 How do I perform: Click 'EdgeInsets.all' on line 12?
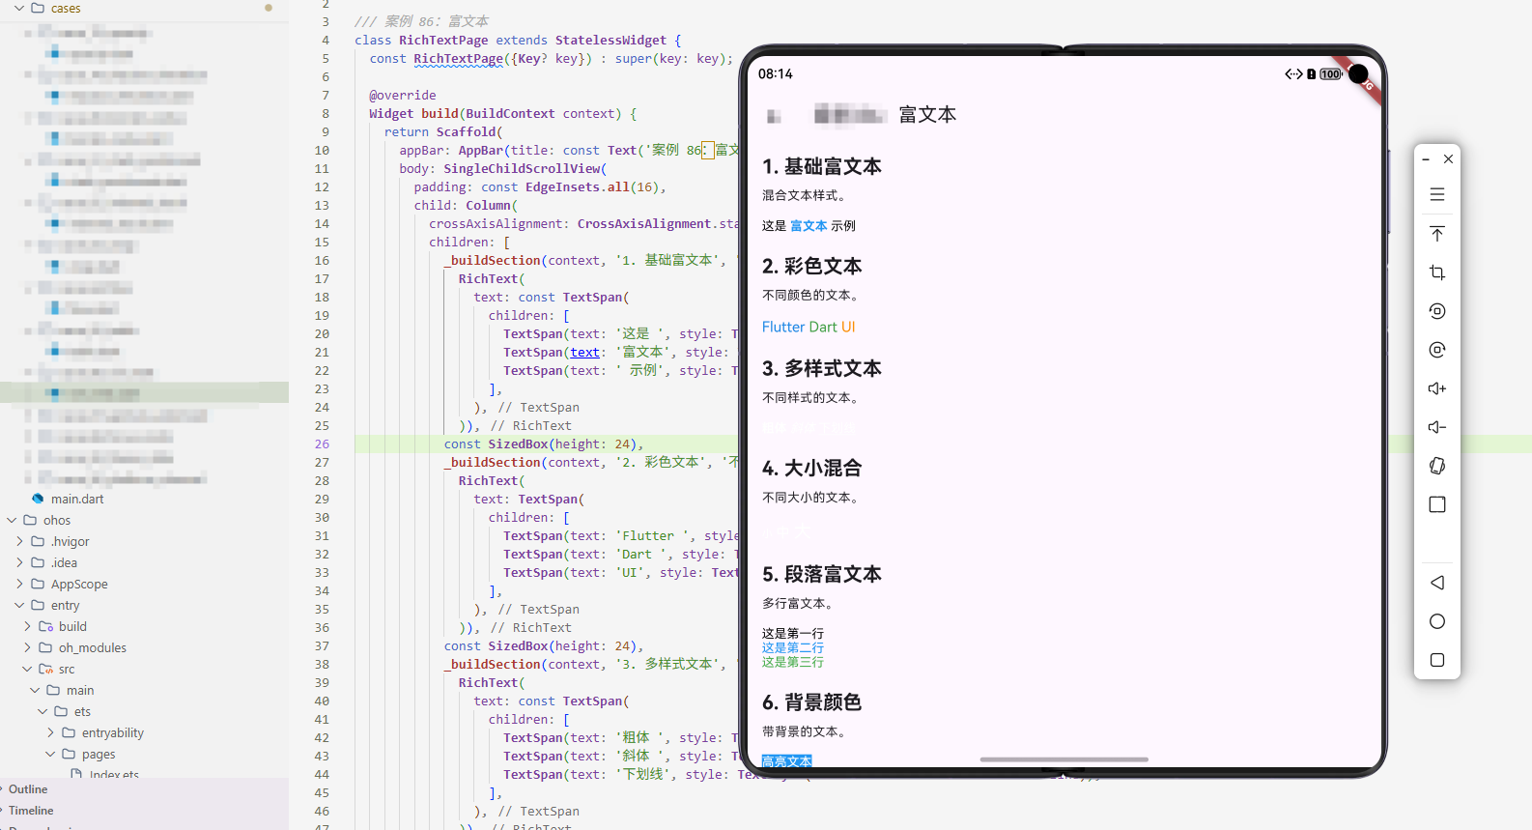click(x=578, y=187)
